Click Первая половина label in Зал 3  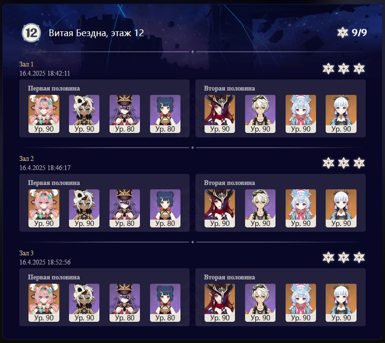54,277
